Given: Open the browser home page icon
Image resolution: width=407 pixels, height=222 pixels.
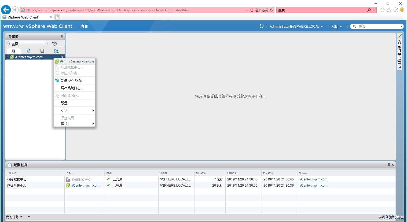Looking at the screenshot, I should pyautogui.click(x=383, y=10).
